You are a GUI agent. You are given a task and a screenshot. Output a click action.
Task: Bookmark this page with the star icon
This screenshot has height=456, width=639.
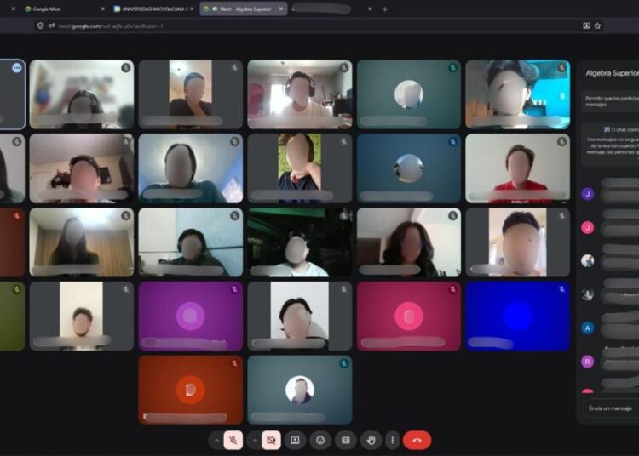597,26
